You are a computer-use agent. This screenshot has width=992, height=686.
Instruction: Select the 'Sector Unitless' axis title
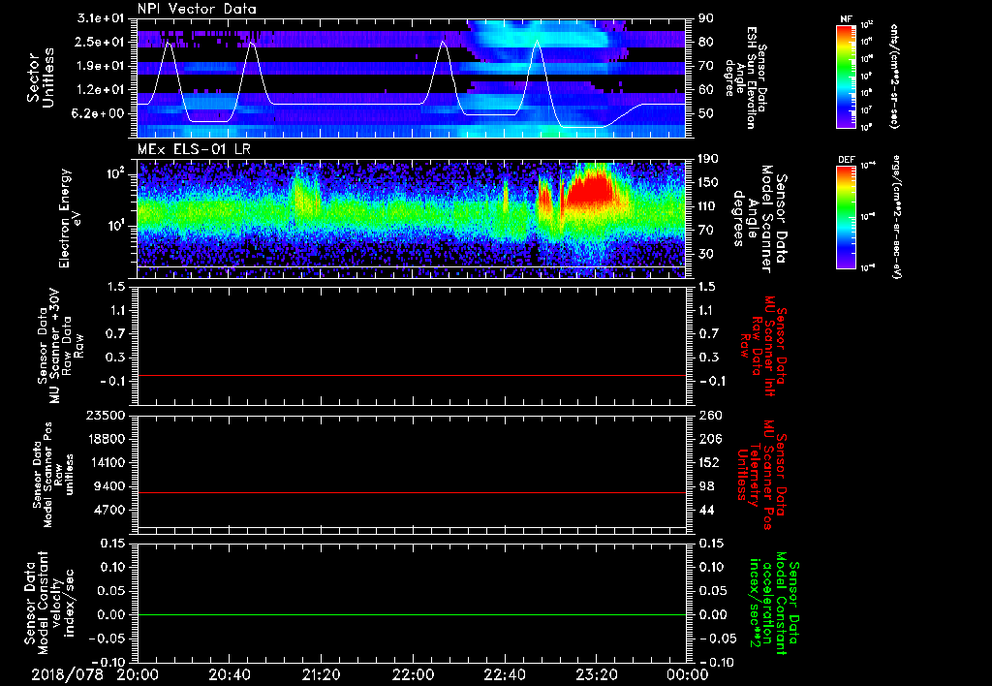(x=41, y=78)
